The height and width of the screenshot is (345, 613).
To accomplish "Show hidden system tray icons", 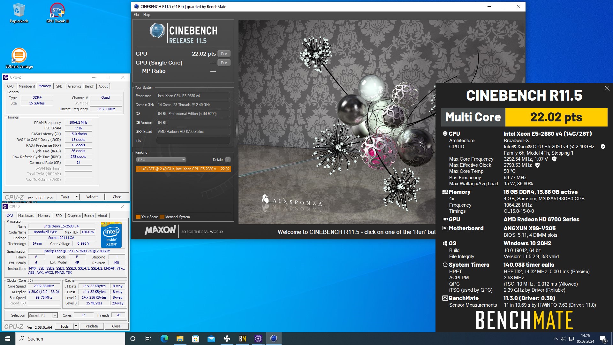I will (556, 339).
